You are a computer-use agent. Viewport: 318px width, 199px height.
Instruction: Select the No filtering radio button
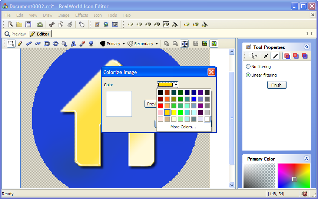[248, 67]
